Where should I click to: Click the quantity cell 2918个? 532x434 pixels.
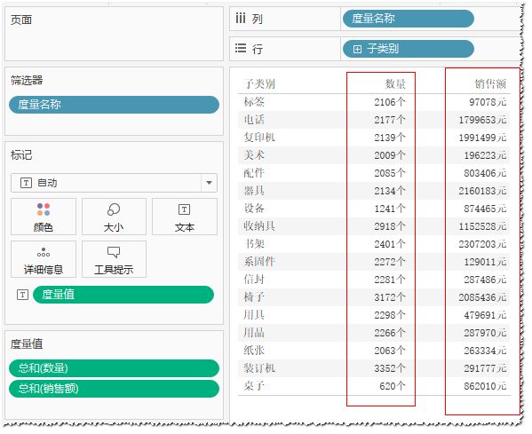[x=390, y=226]
